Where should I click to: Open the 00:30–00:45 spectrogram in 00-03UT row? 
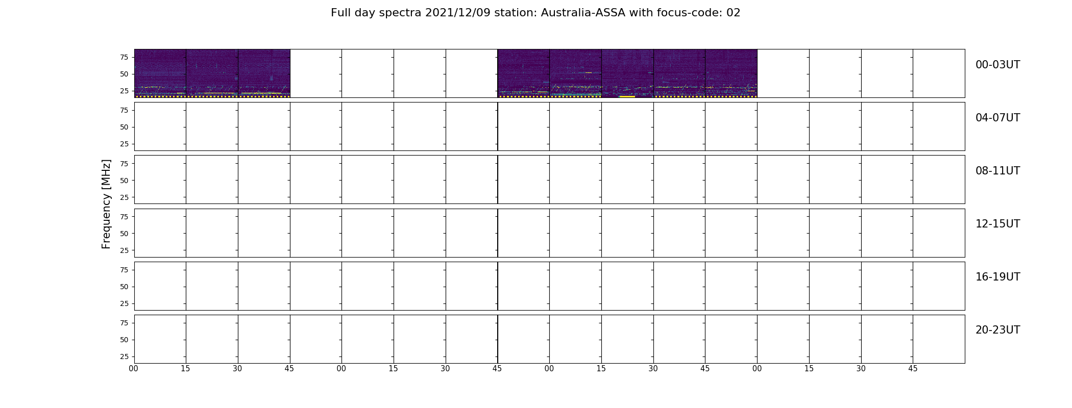(x=264, y=73)
